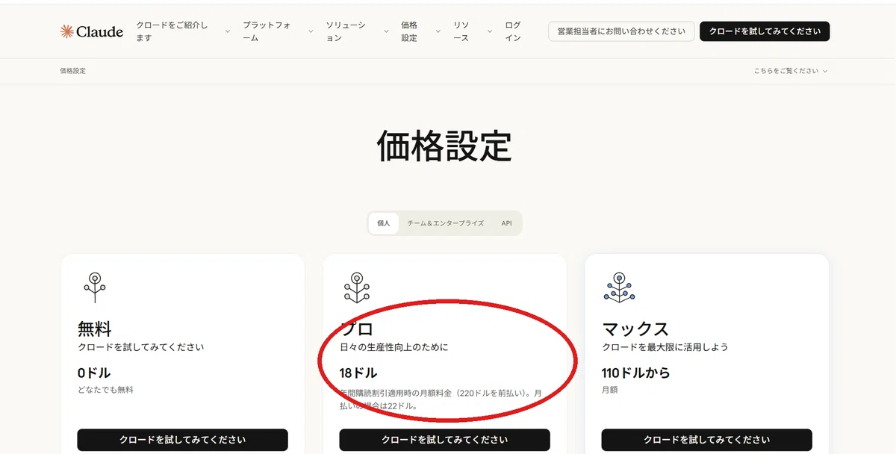Click どなたでも無料 text
This screenshot has width=896, height=454.
[x=105, y=390]
